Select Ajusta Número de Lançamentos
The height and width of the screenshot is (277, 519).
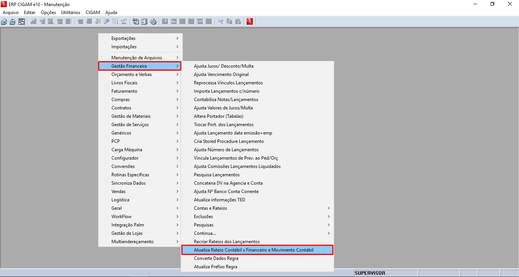tap(257, 150)
